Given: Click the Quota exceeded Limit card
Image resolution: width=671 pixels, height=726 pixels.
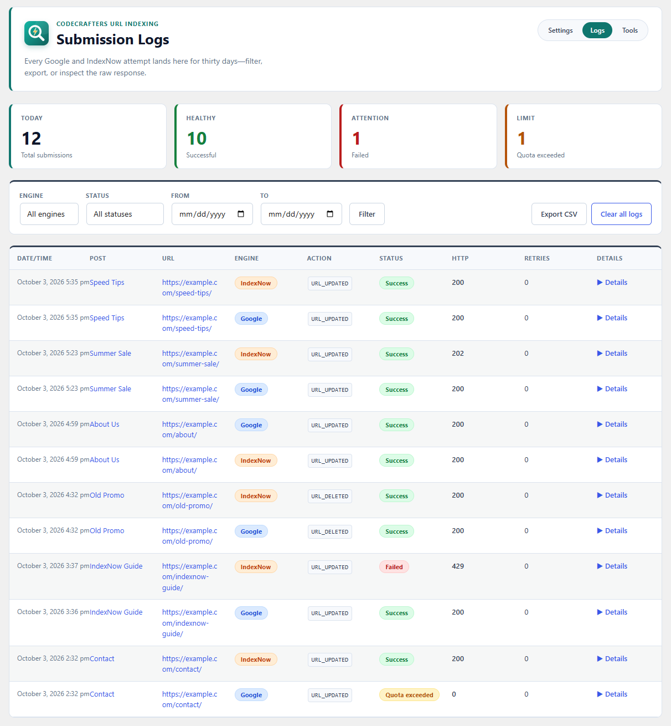Looking at the screenshot, I should click(x=584, y=136).
